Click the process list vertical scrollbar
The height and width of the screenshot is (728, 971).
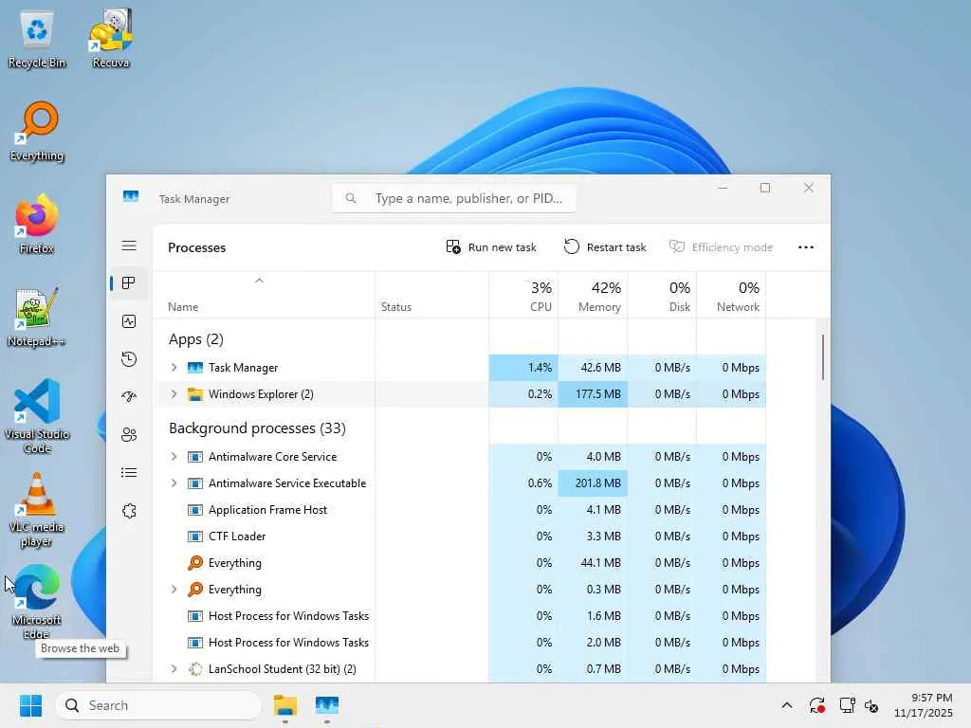[x=823, y=357]
